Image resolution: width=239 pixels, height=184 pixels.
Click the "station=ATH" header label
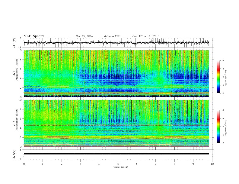tap(112, 36)
